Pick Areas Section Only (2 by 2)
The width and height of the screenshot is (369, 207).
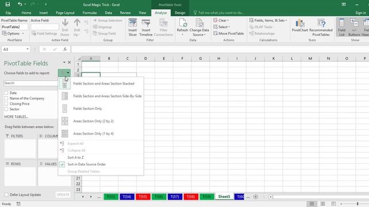pyautogui.click(x=101, y=121)
